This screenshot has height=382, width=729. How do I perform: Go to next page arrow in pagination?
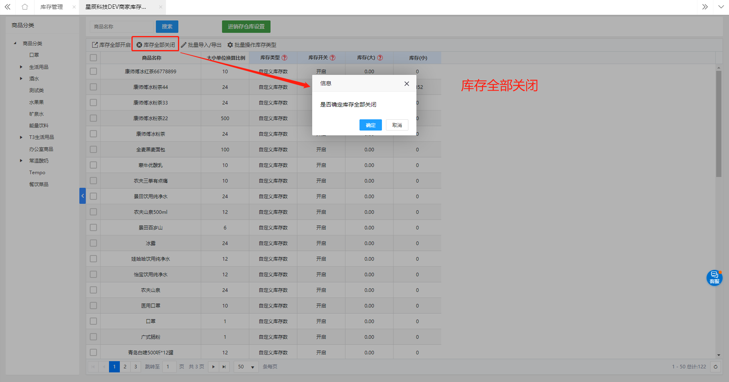coord(213,367)
